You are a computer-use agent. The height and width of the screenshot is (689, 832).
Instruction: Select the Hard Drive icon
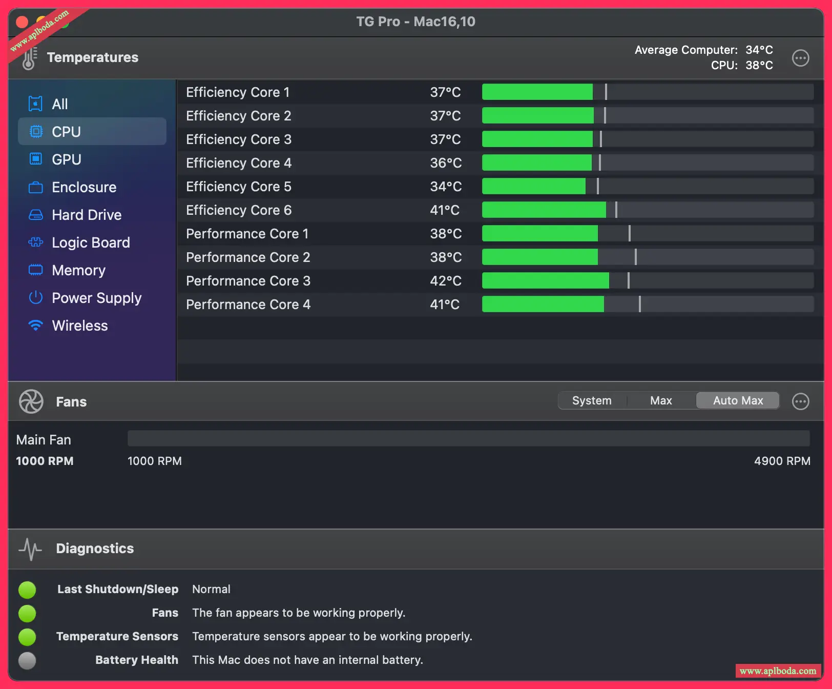click(35, 215)
